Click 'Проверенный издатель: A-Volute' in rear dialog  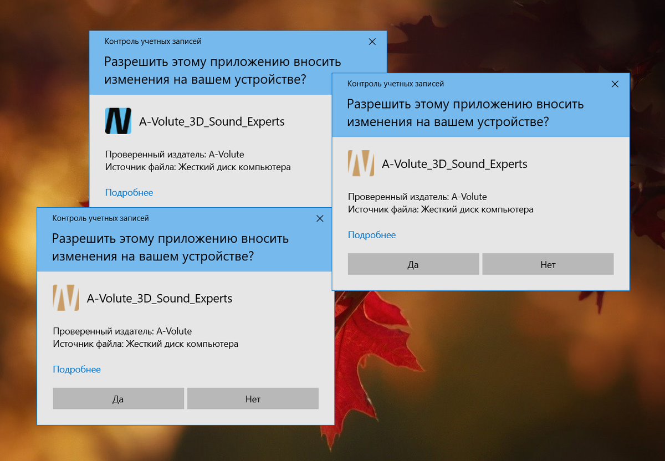(175, 155)
